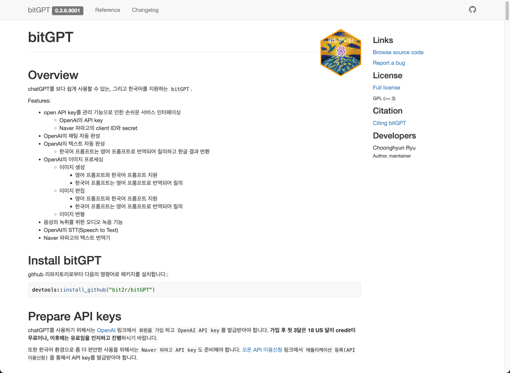Open the Changelog page
The image size is (510, 373).
145,10
